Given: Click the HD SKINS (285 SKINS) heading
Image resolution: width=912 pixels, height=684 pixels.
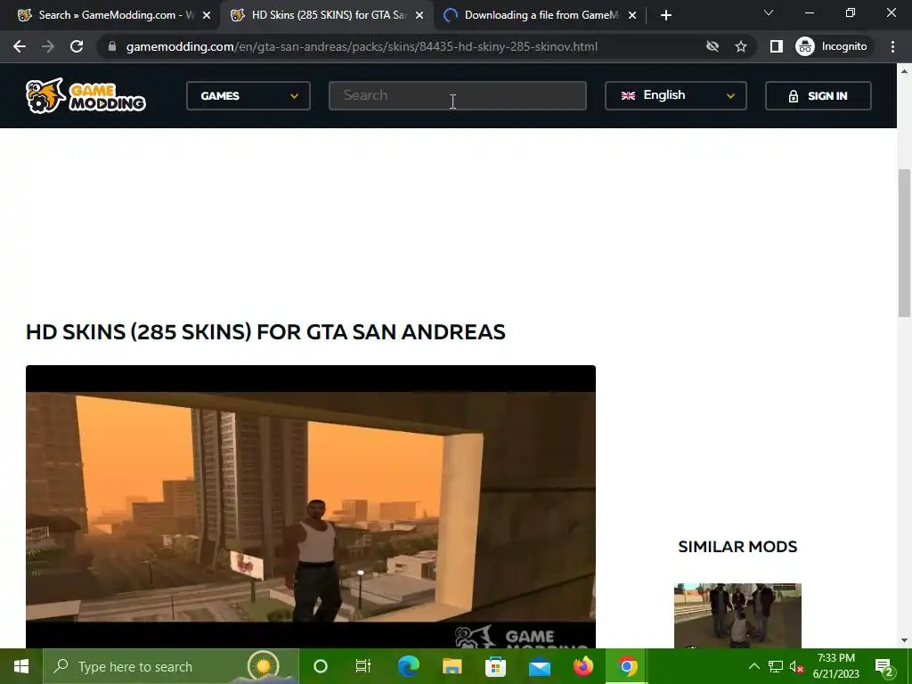Looking at the screenshot, I should [x=265, y=332].
